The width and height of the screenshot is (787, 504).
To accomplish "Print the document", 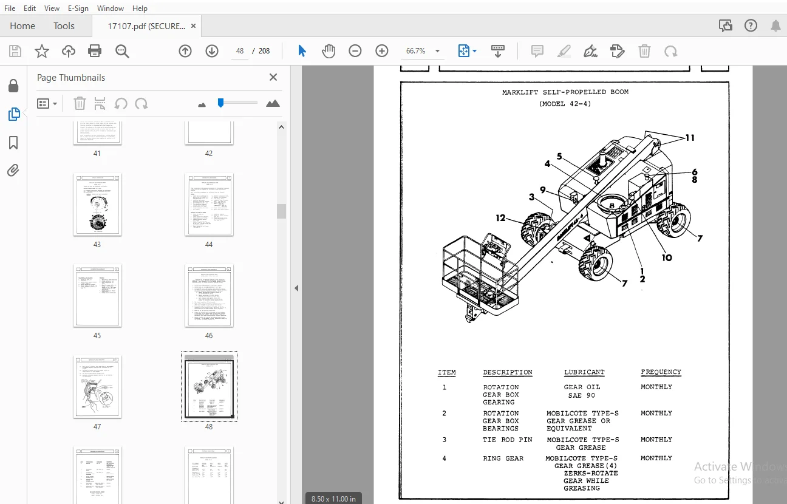I will [95, 51].
